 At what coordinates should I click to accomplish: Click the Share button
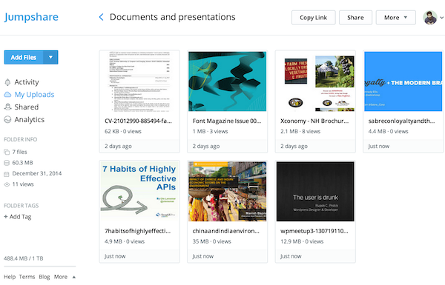pyautogui.click(x=355, y=18)
